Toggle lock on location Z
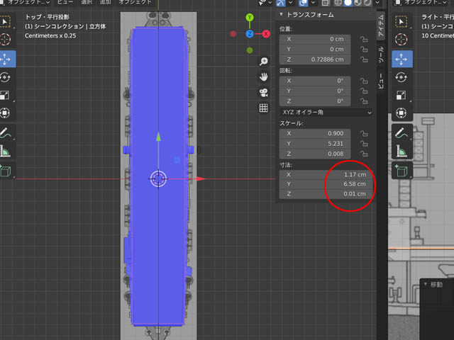Viewport: 454px width, 340px height. pos(364,59)
